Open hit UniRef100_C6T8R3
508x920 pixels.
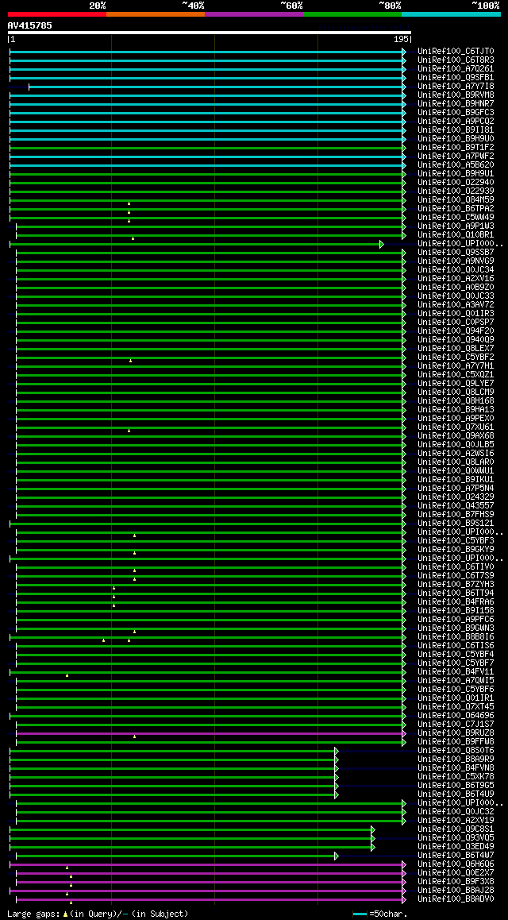click(x=456, y=60)
